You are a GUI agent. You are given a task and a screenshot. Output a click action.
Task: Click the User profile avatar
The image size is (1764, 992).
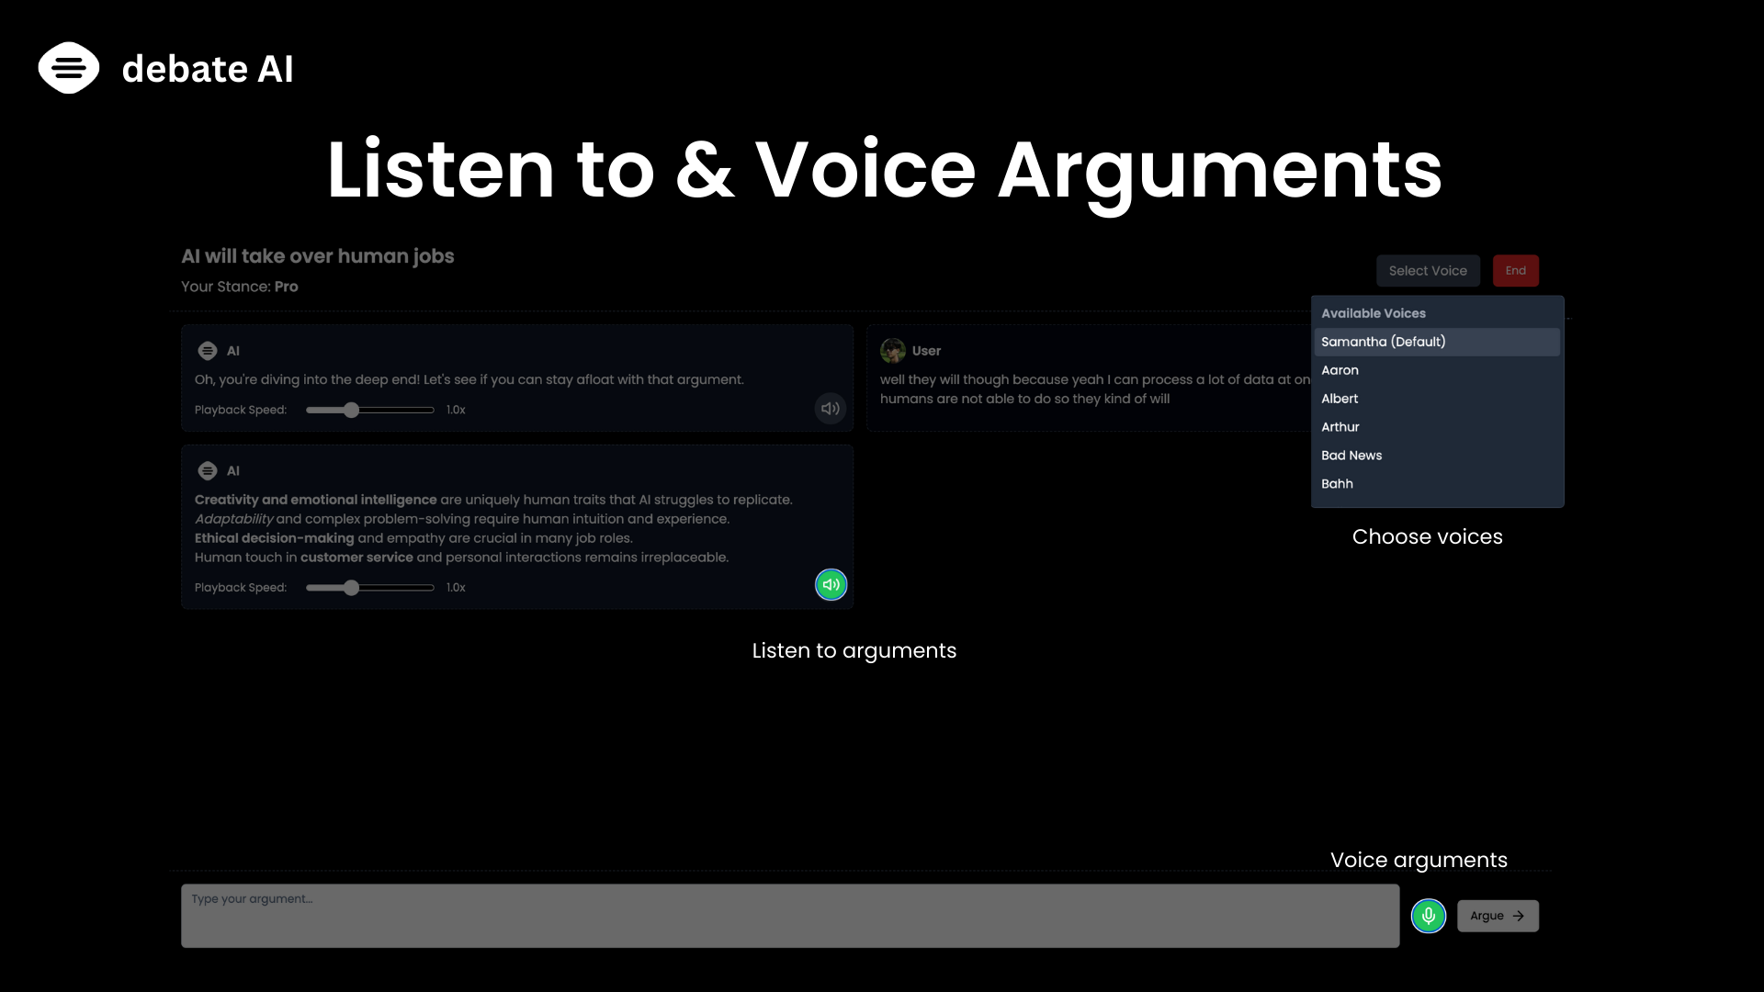pyautogui.click(x=893, y=351)
